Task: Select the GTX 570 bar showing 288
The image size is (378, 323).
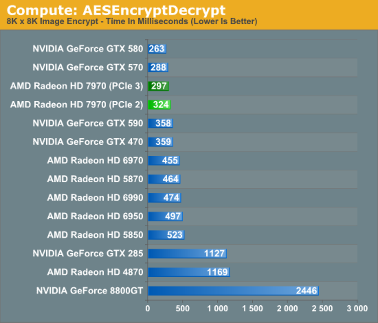Action: click(158, 67)
